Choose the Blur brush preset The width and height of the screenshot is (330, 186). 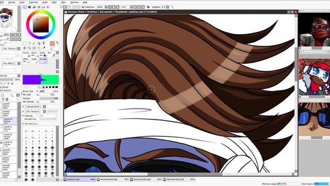coord(52,54)
